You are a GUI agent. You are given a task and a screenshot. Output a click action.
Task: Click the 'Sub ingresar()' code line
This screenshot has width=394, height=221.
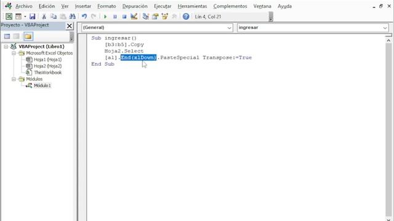114,38
